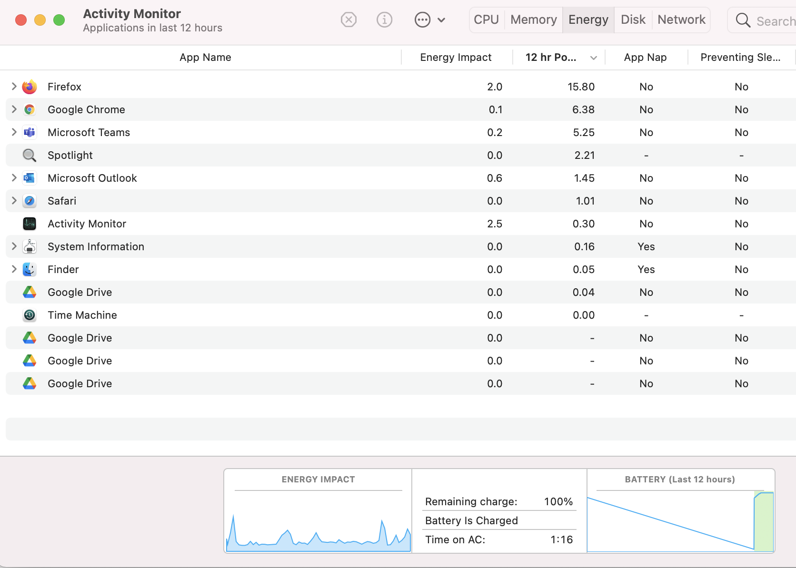Screen dimensions: 796x568
Task: Click the Firefox app icon
Action: pyautogui.click(x=30, y=87)
